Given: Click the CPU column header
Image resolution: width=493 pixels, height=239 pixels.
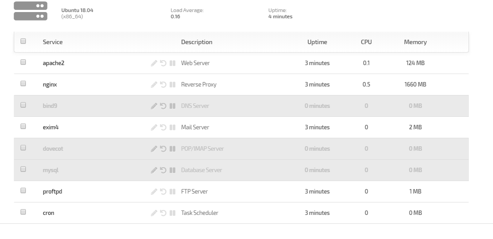Looking at the screenshot, I should pyautogui.click(x=366, y=42).
